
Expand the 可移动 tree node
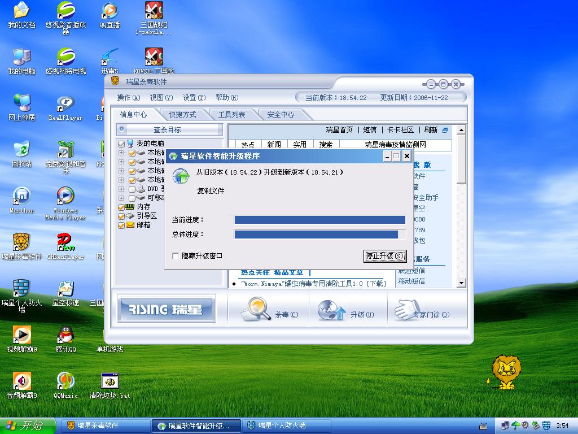[121, 198]
